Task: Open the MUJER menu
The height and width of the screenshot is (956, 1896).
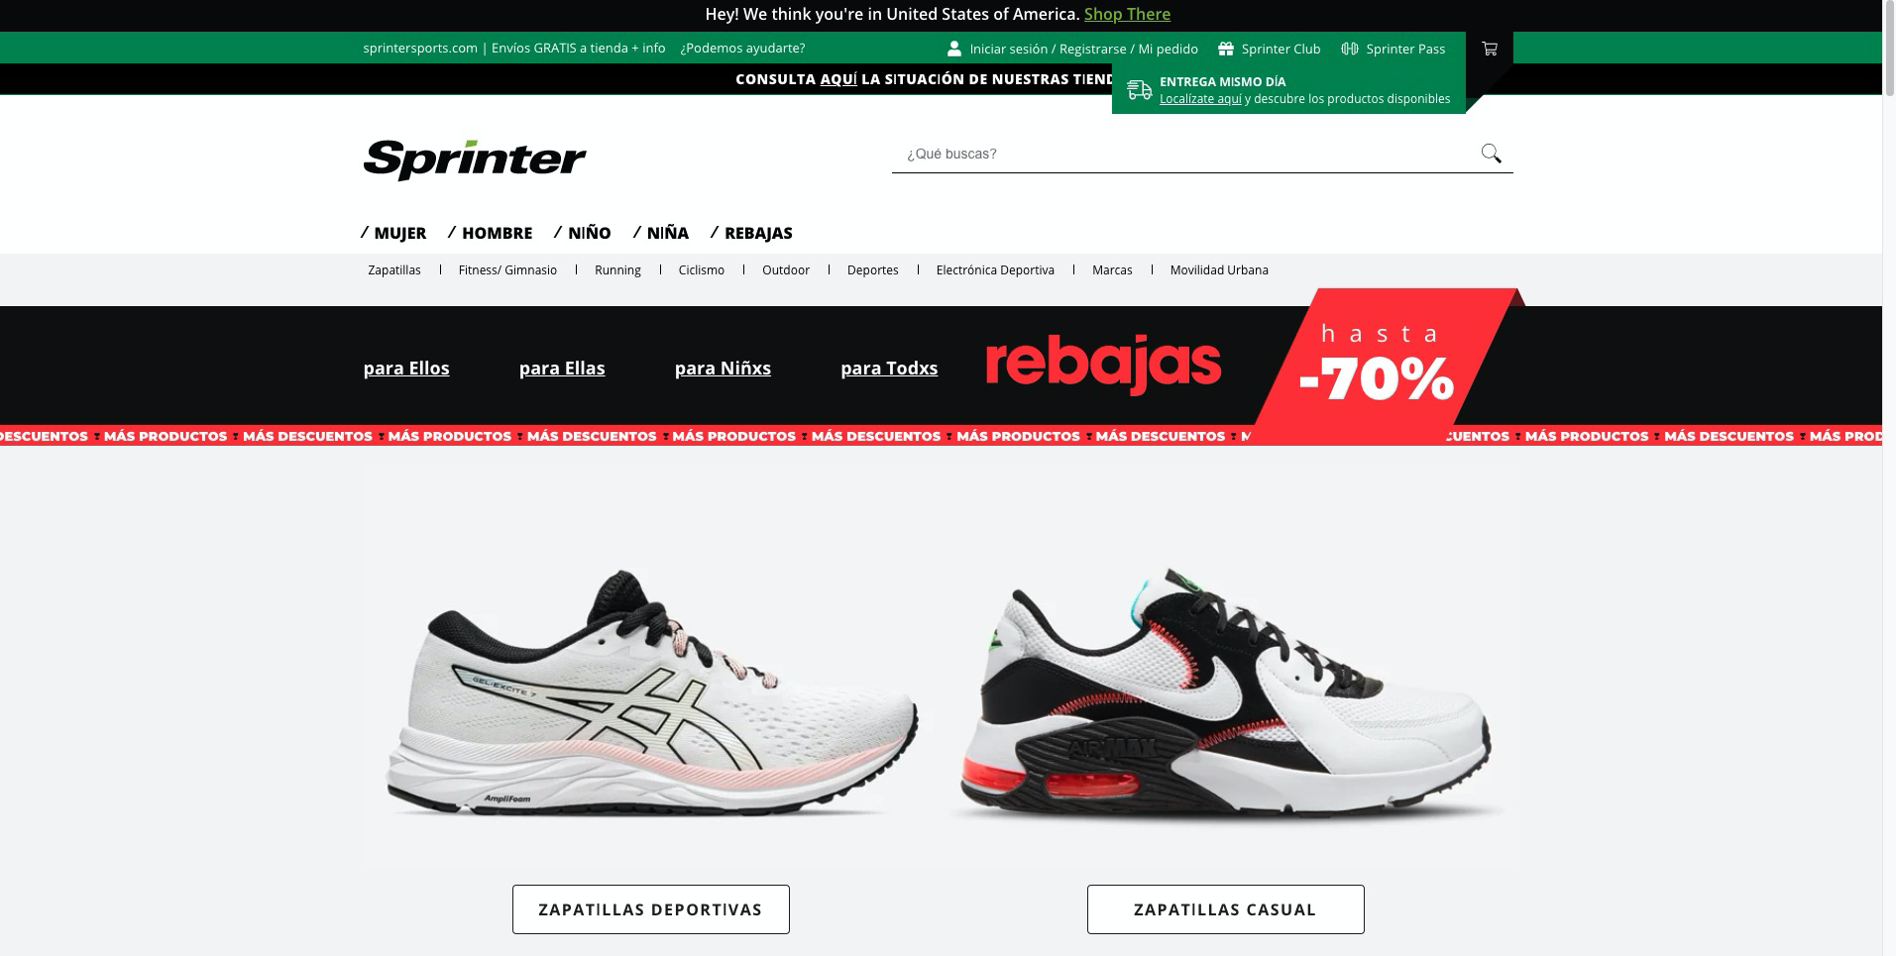Action: (x=393, y=233)
